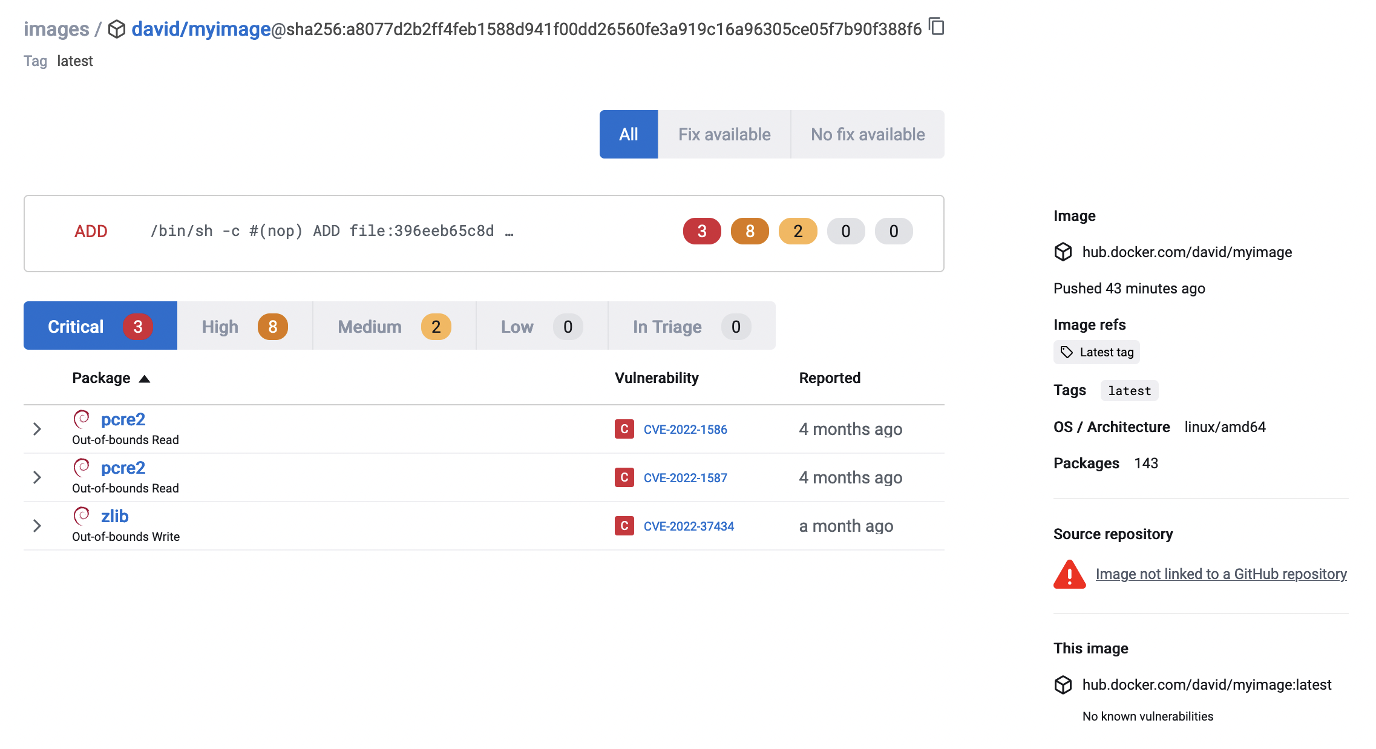Filter by No fix available
1376x749 pixels.
point(868,134)
